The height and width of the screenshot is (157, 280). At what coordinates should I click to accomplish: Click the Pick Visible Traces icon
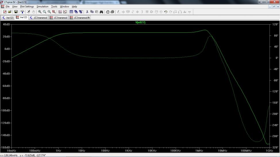65,12
